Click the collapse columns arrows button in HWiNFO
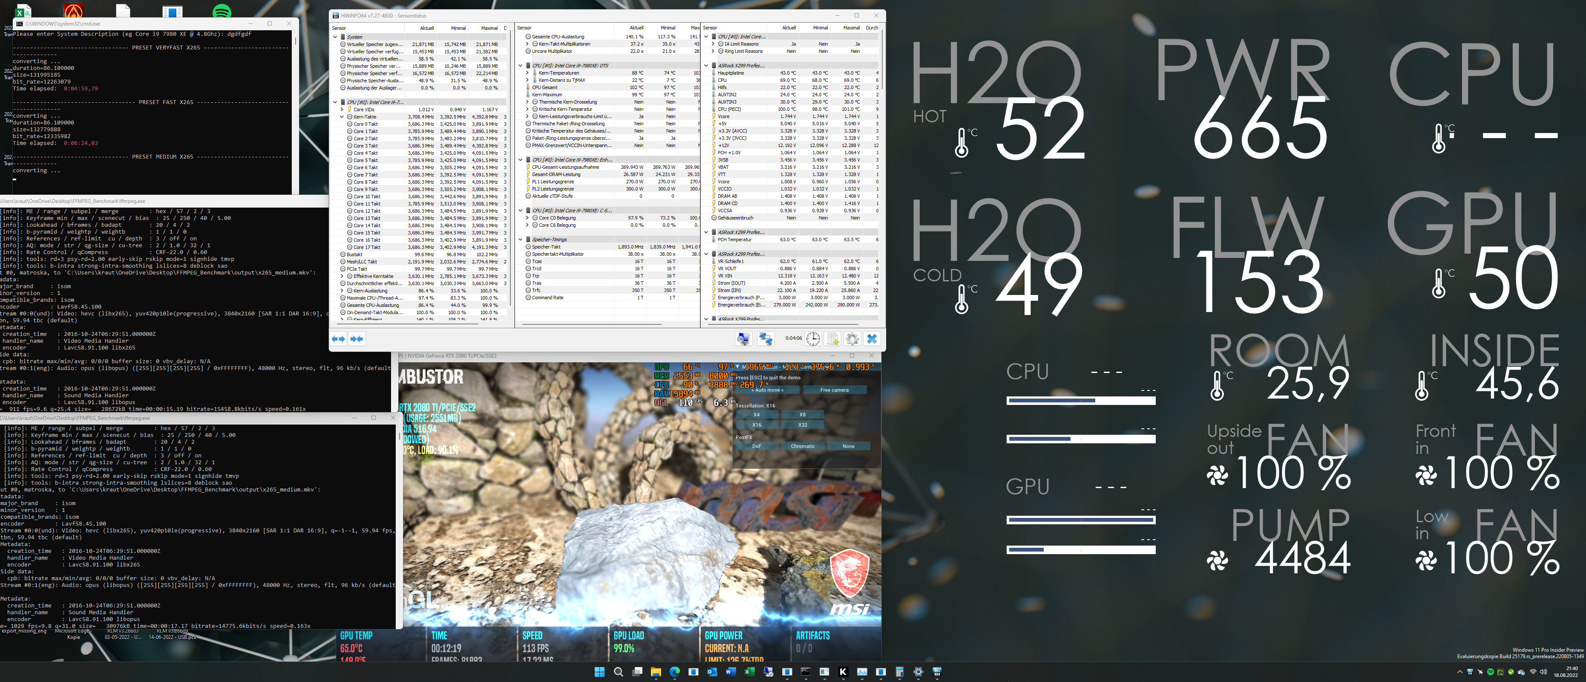 [x=357, y=339]
